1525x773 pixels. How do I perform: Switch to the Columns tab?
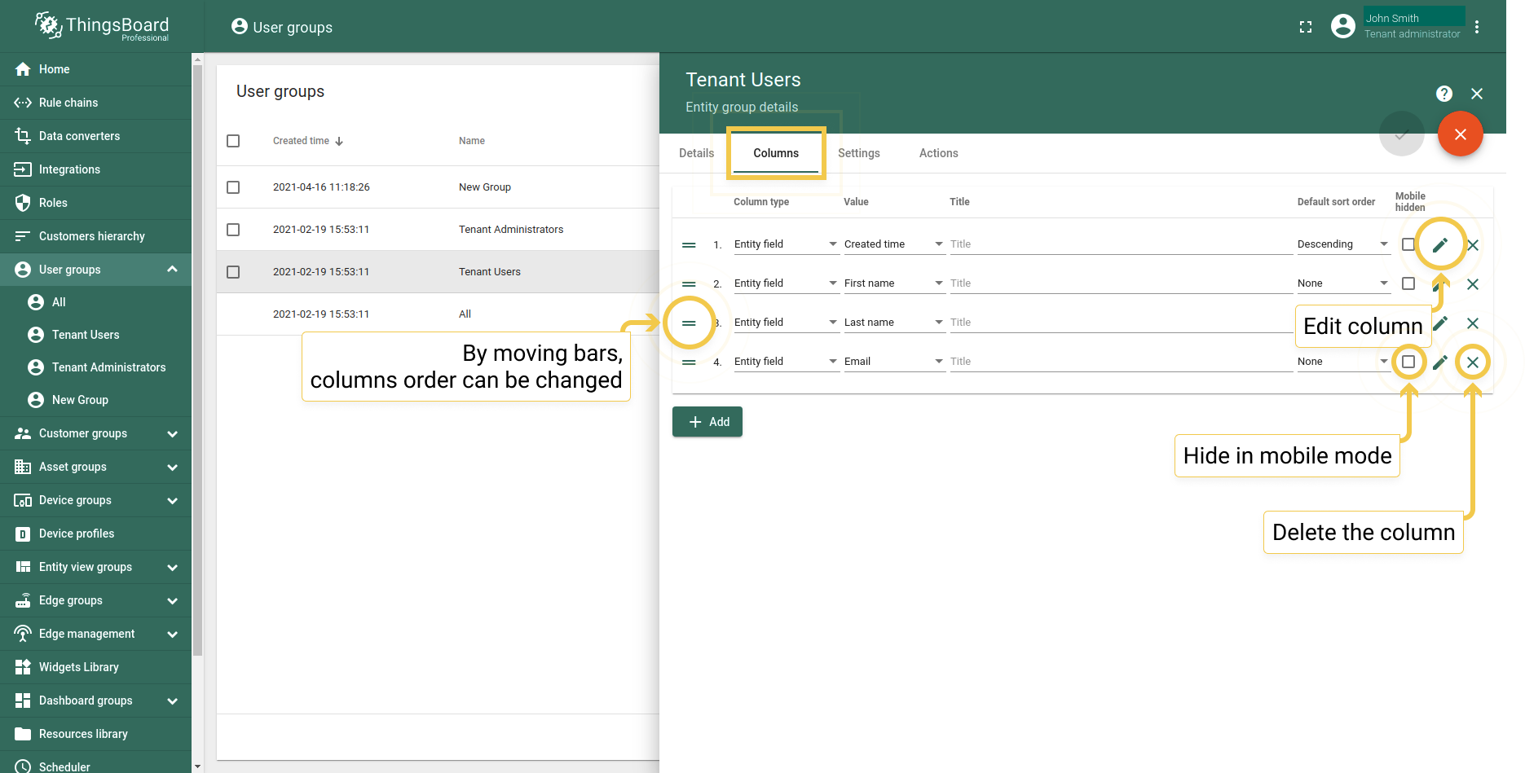click(776, 153)
